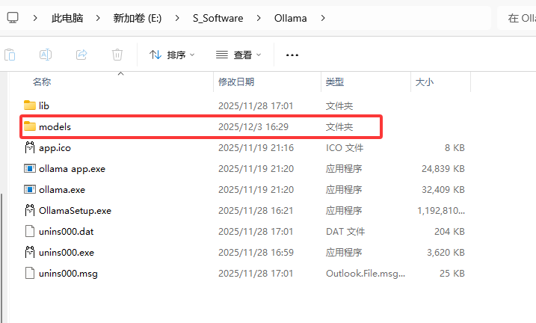Image resolution: width=536 pixels, height=323 pixels.
Task: Select the ollama.exe application icon
Action: [30, 189]
